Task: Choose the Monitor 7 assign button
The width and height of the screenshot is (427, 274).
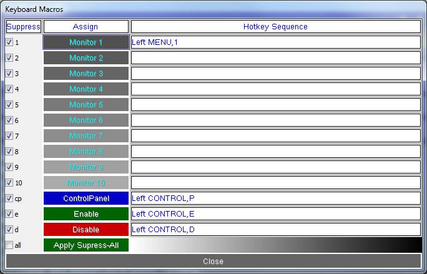Action: pyautogui.click(x=86, y=135)
